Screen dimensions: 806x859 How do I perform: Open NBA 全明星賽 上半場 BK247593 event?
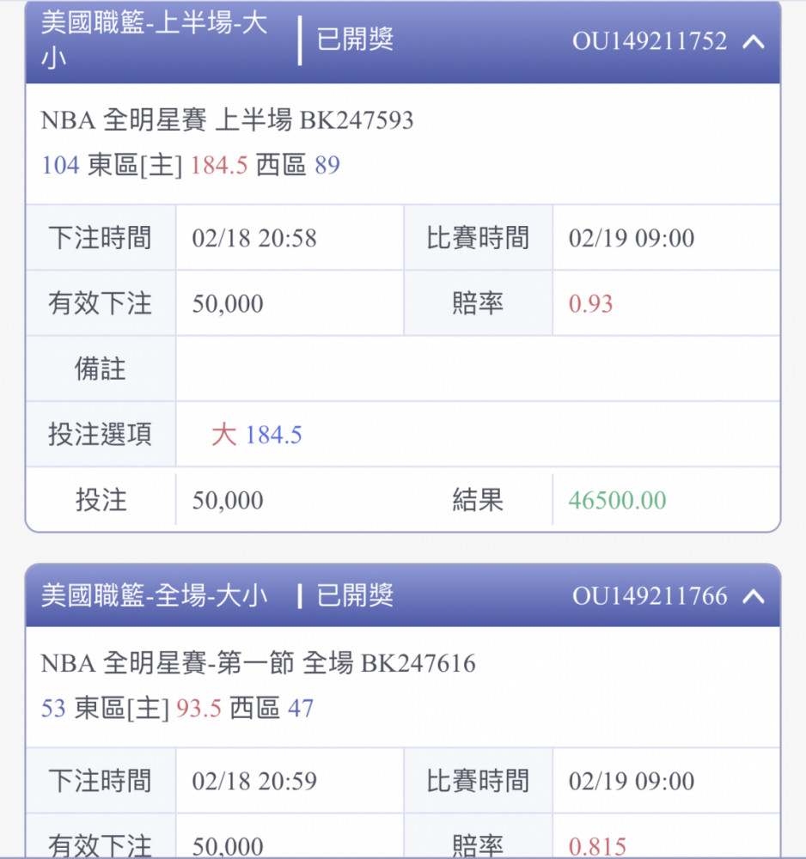pos(227,120)
